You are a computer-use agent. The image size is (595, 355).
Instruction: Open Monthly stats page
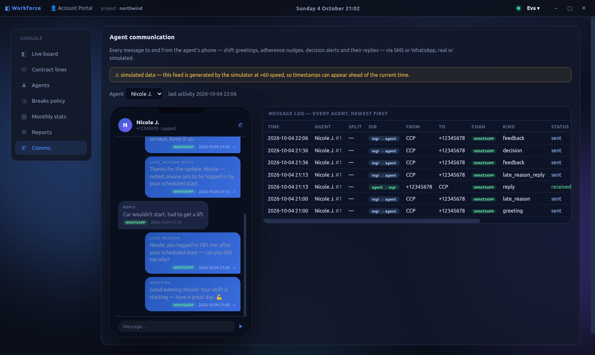[x=51, y=117]
